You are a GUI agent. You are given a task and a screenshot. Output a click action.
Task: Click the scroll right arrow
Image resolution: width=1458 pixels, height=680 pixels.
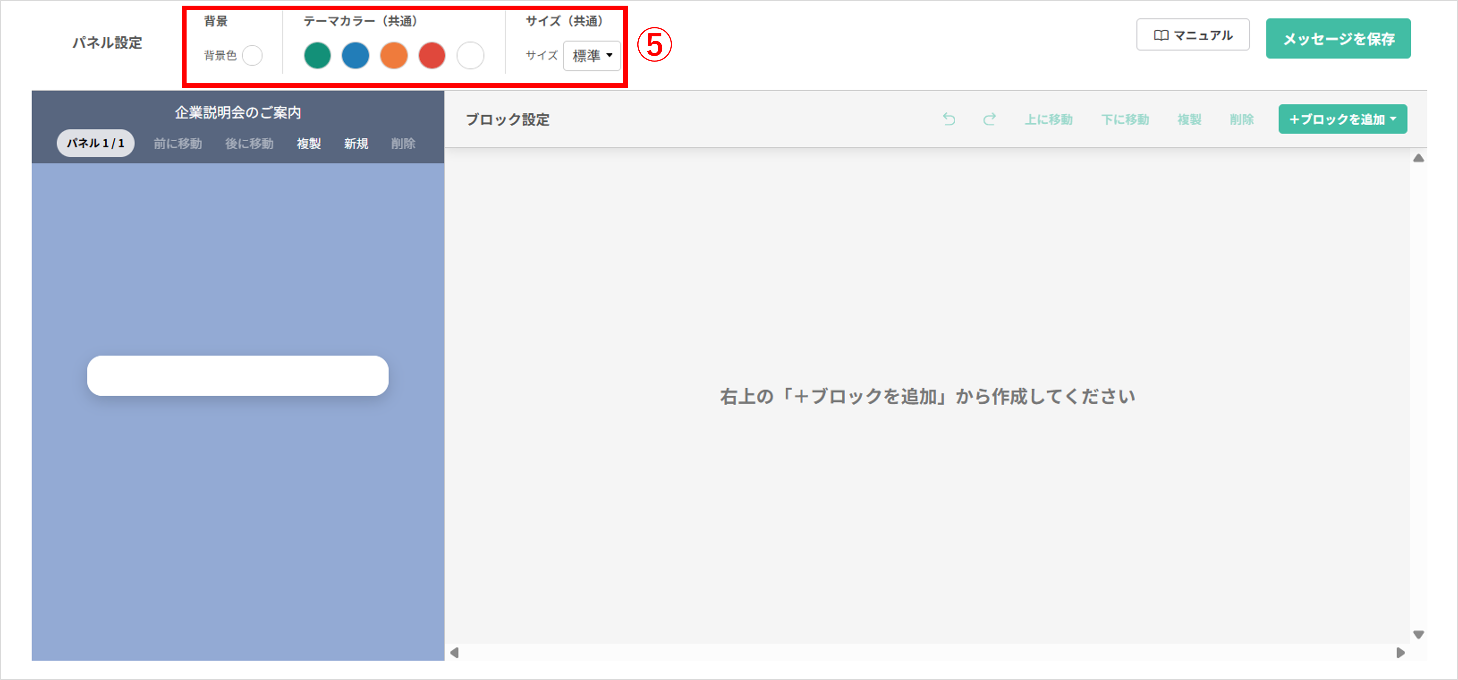click(1400, 652)
